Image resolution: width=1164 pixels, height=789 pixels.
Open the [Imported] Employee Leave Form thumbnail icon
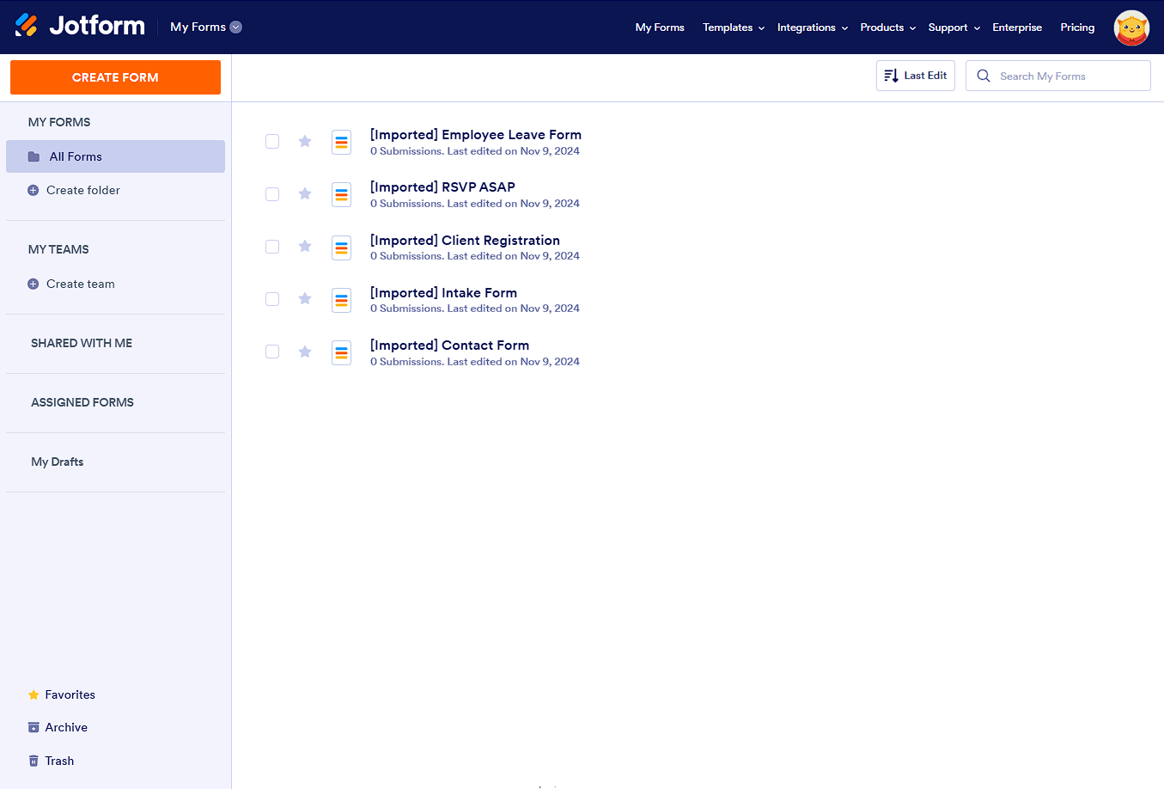(x=341, y=141)
